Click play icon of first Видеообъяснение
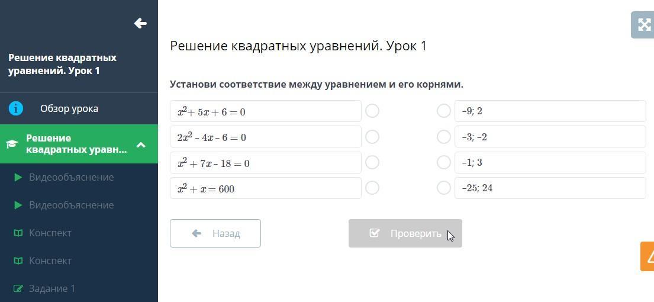 point(18,177)
